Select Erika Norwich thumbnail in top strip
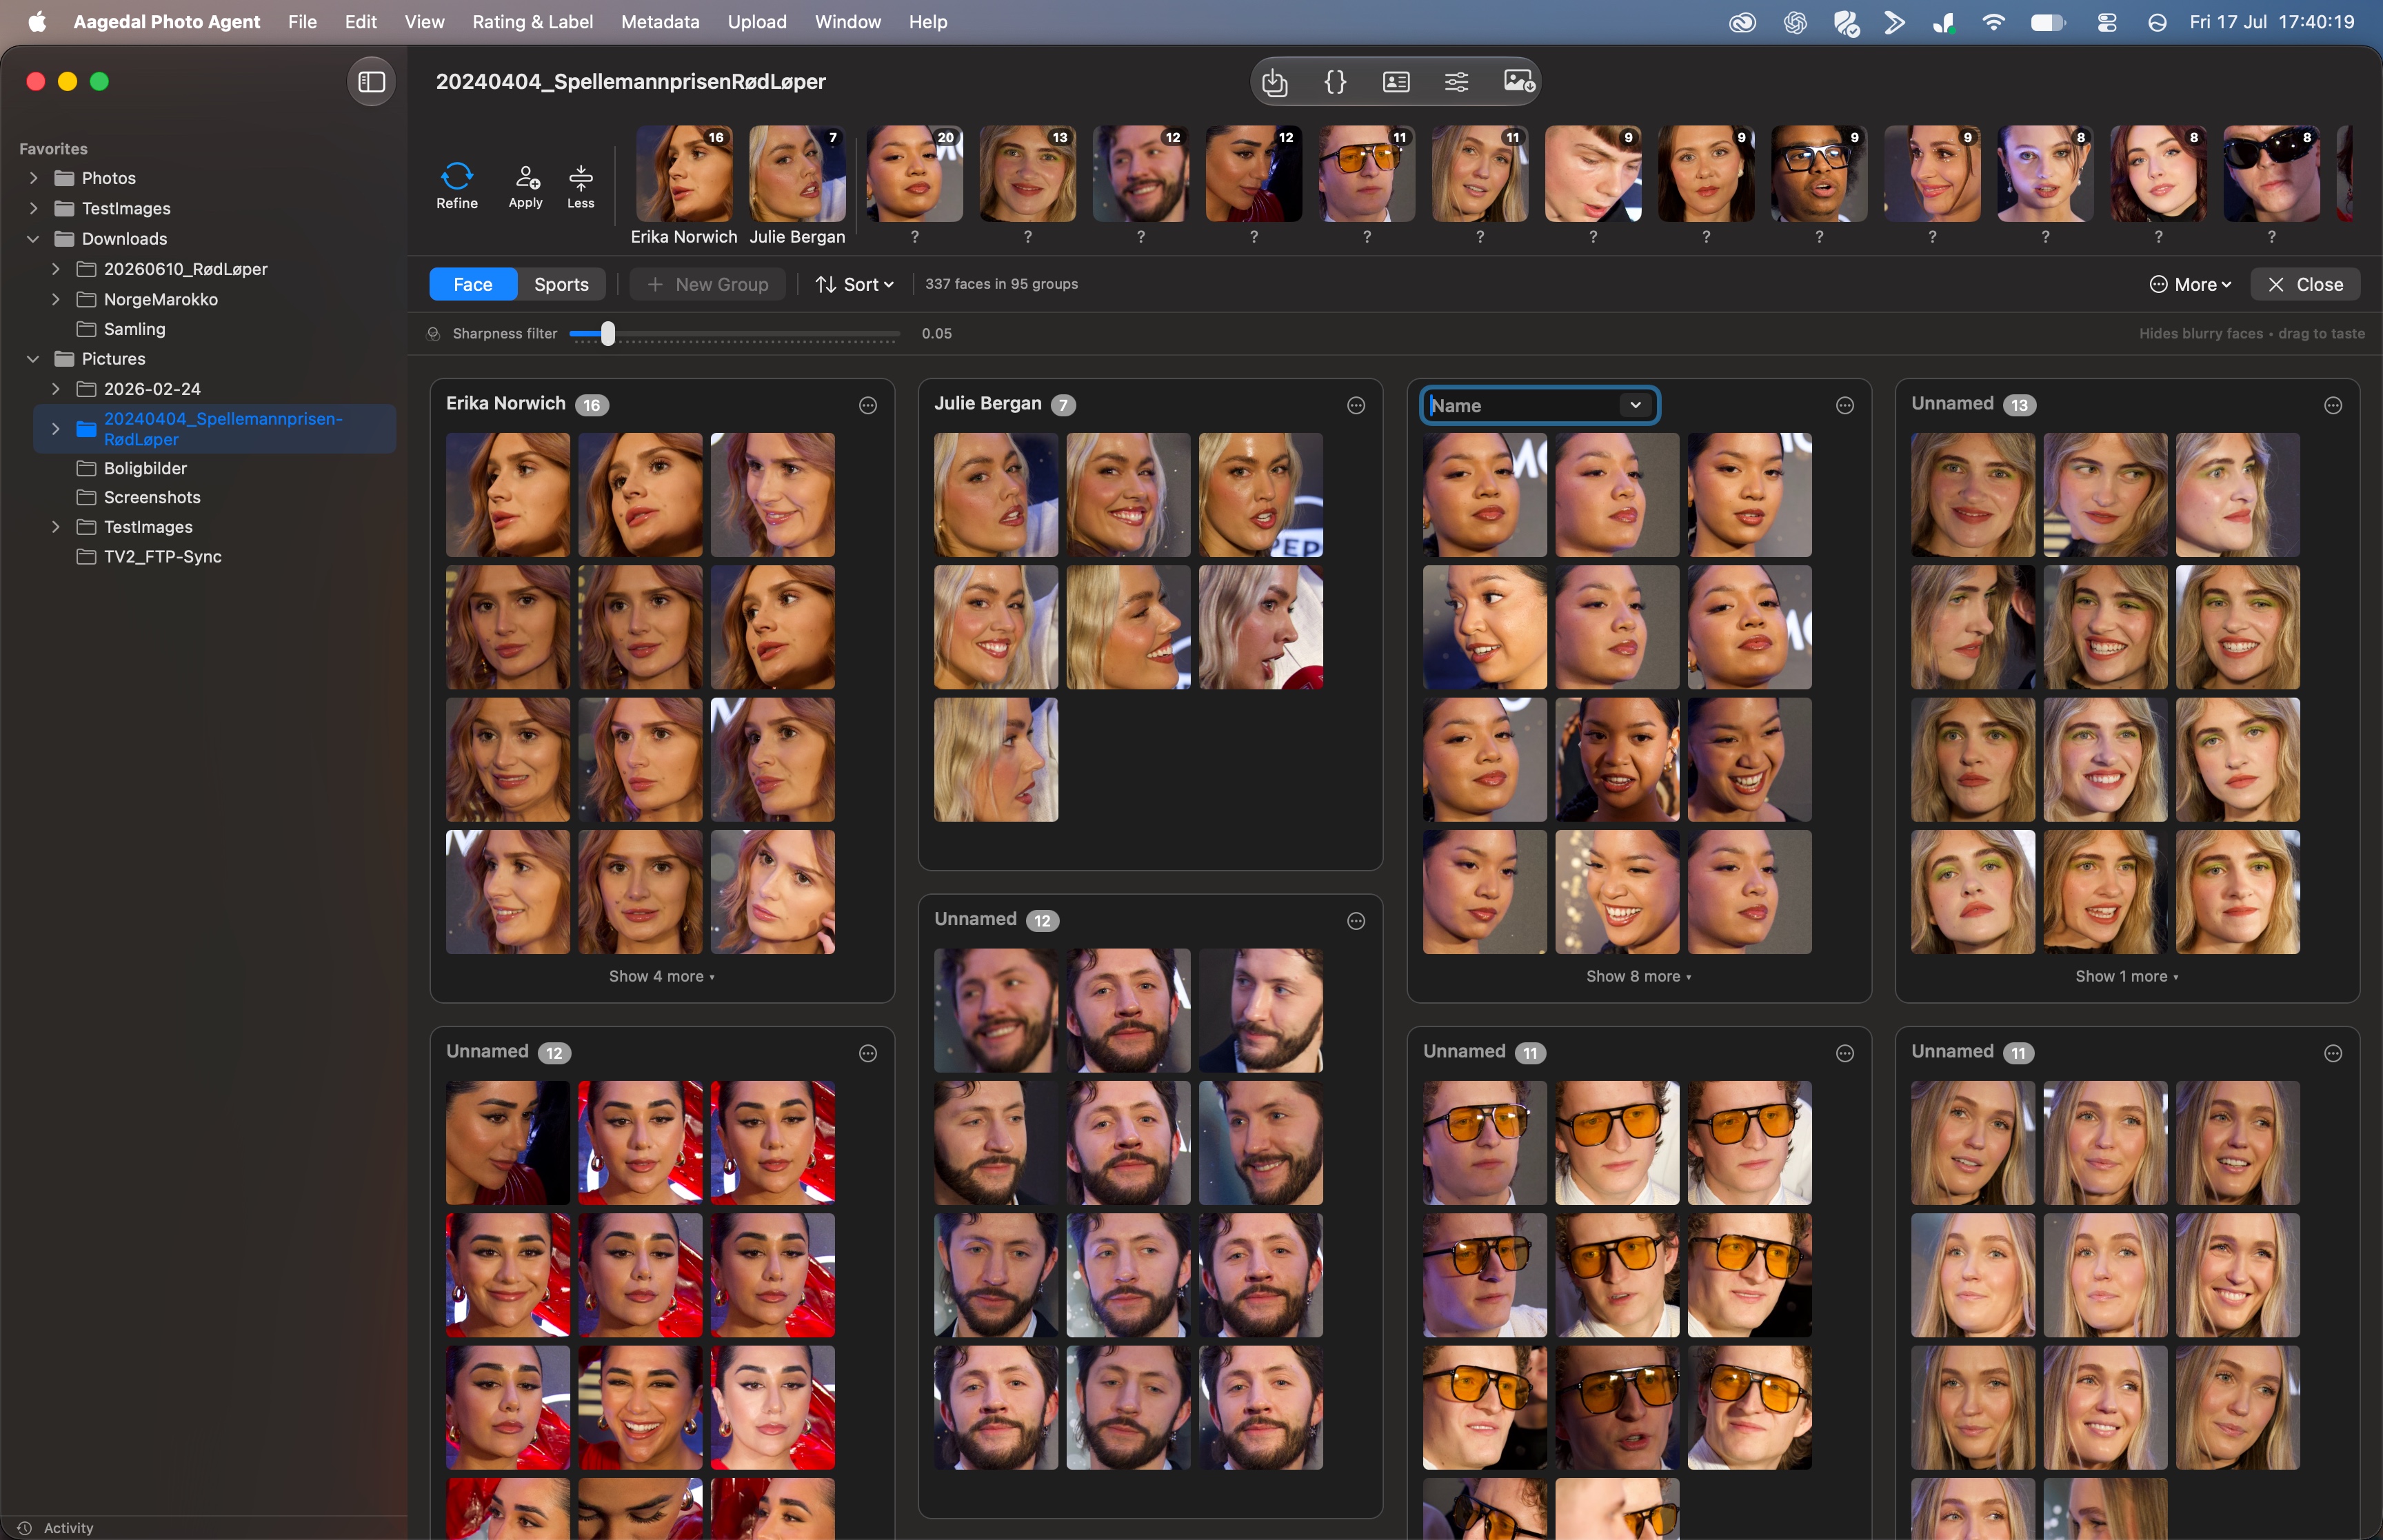Viewport: 2383px width, 1540px height. click(684, 173)
